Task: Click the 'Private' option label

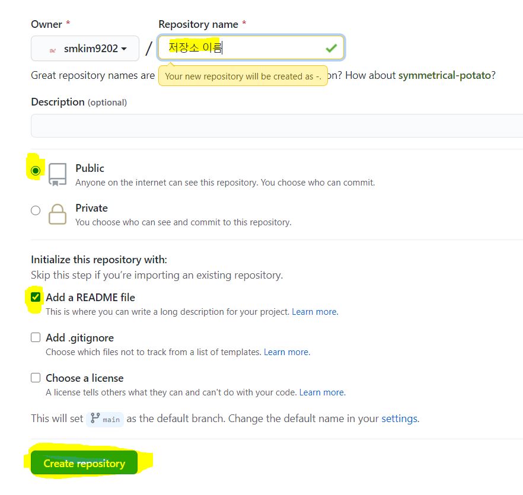Action: [91, 208]
